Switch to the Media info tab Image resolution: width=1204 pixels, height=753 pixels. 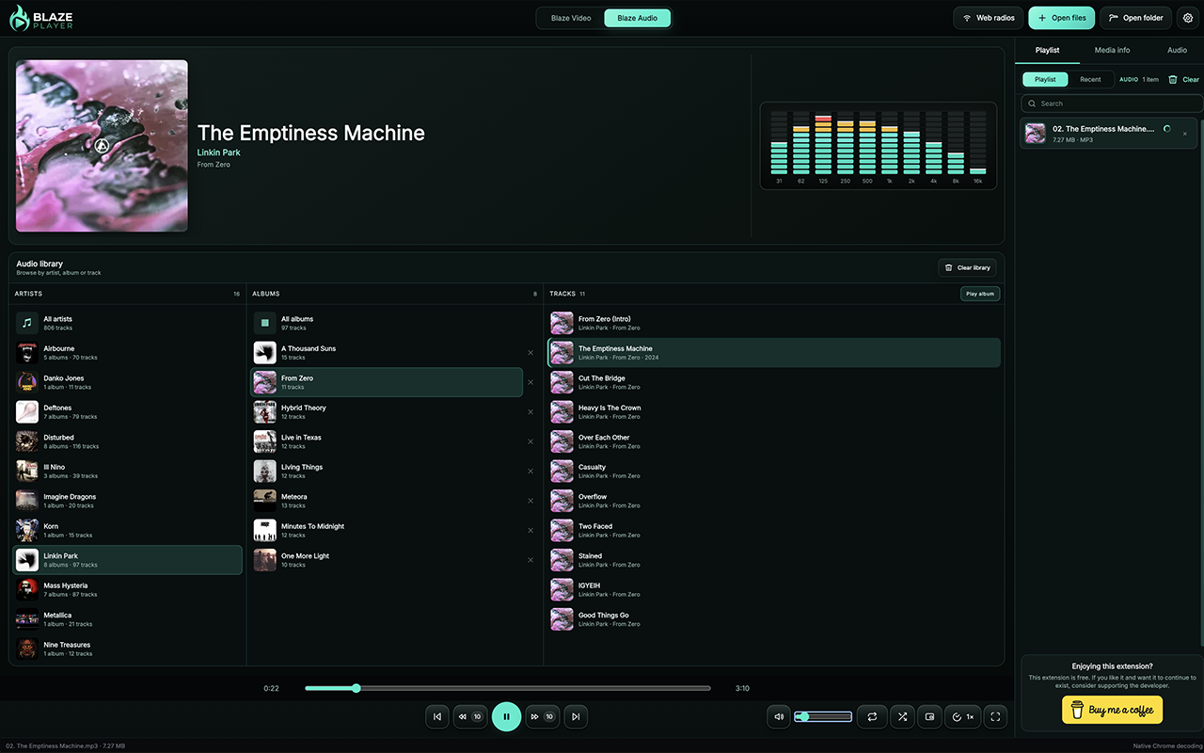coord(1112,50)
